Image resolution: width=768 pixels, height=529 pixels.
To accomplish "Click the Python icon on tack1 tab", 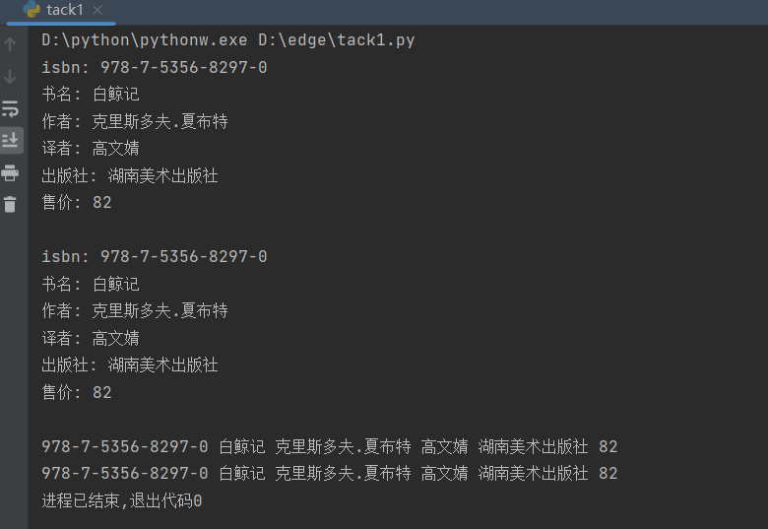I will (x=32, y=9).
